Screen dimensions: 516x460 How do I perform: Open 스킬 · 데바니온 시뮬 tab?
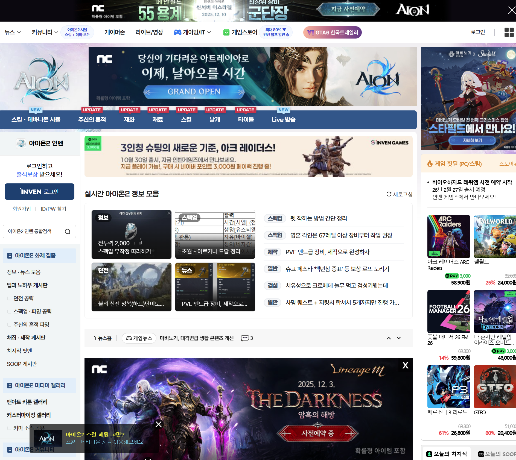pyautogui.click(x=36, y=119)
